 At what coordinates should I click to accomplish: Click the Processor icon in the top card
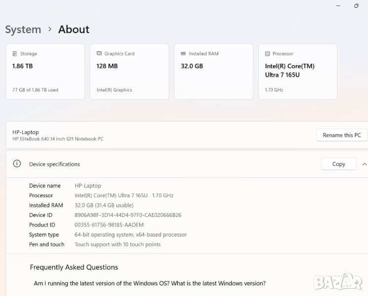tap(267, 54)
